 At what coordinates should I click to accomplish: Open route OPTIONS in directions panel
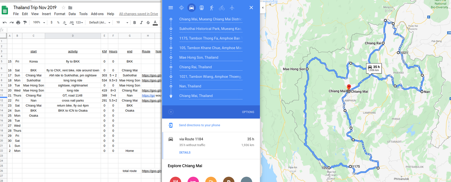[x=248, y=112]
